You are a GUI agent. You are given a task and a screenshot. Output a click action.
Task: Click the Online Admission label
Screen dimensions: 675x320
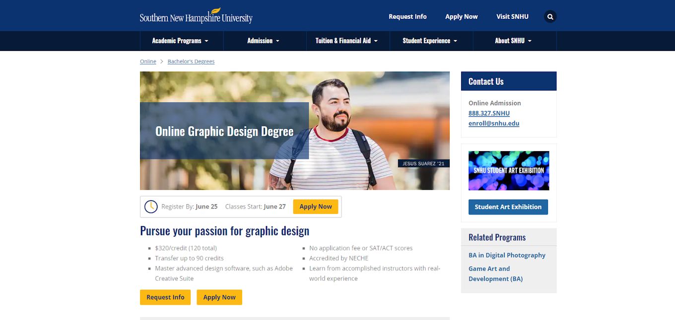[495, 103]
